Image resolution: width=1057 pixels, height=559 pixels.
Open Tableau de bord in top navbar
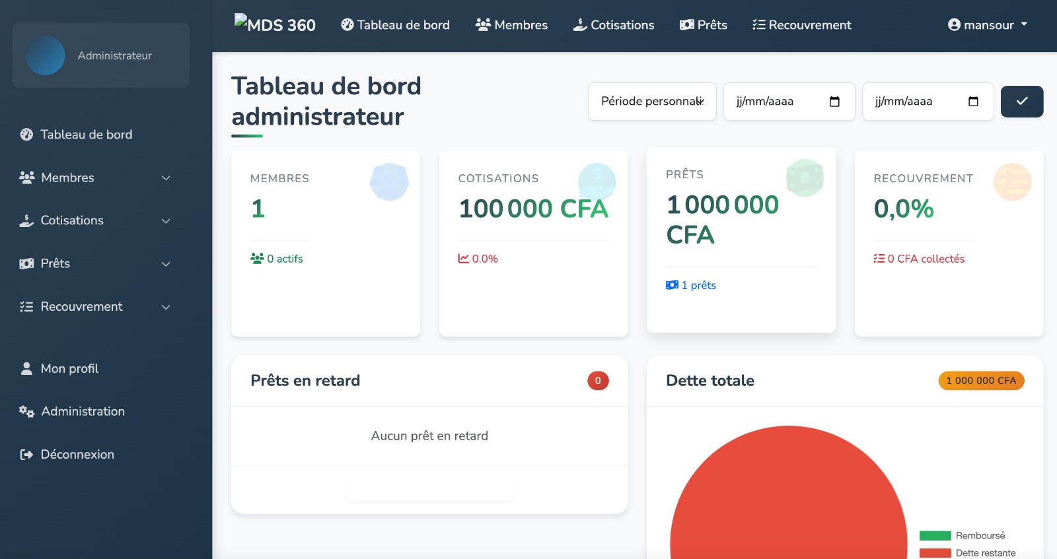coord(395,24)
